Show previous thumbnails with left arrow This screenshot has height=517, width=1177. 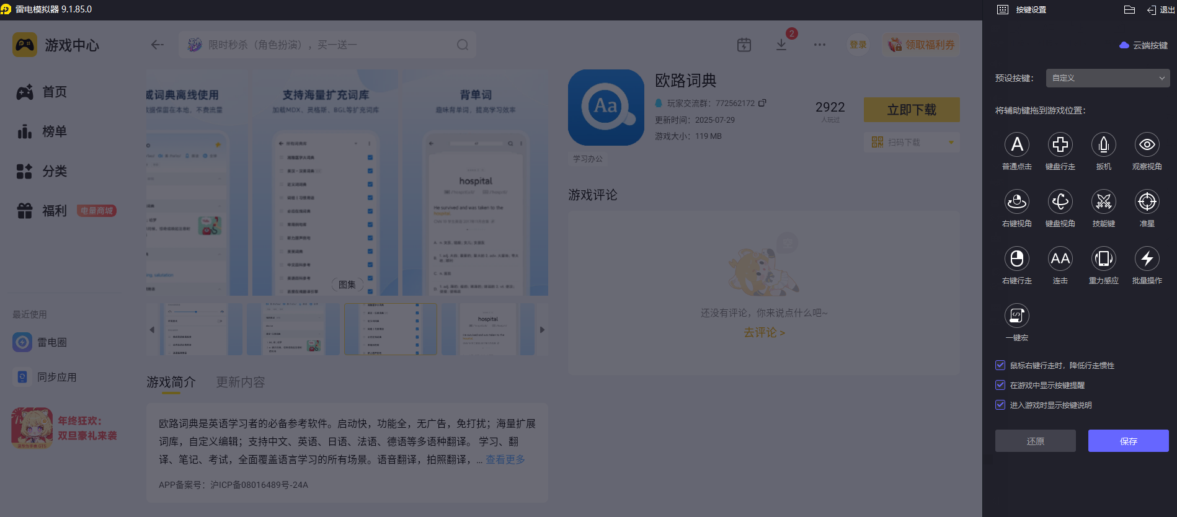pos(152,330)
